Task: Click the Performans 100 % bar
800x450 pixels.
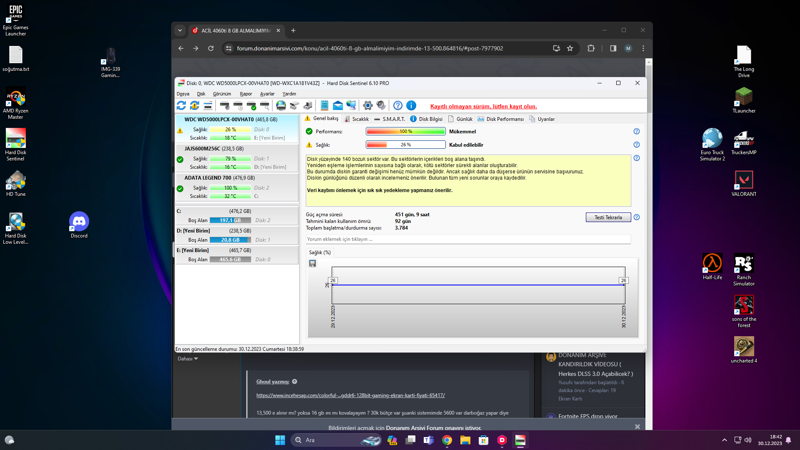Action: [x=406, y=131]
